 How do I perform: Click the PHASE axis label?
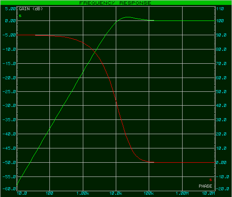[205, 186]
